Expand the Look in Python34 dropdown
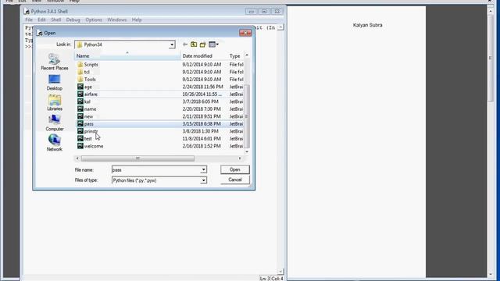The image size is (500, 281). click(x=172, y=44)
